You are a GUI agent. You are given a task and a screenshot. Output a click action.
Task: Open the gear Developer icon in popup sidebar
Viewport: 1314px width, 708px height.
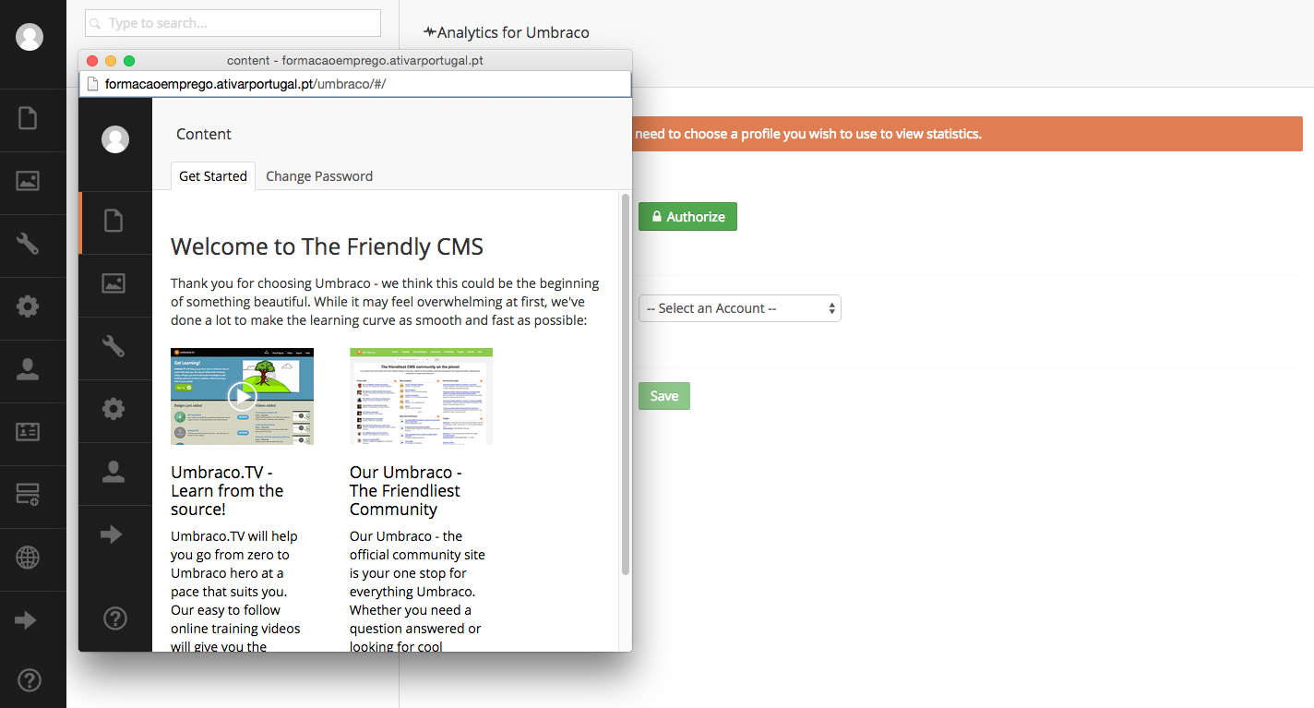click(x=113, y=409)
